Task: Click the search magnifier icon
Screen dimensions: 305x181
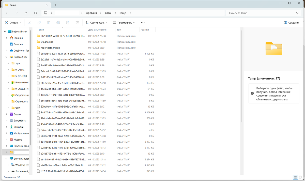Action: point(297,13)
